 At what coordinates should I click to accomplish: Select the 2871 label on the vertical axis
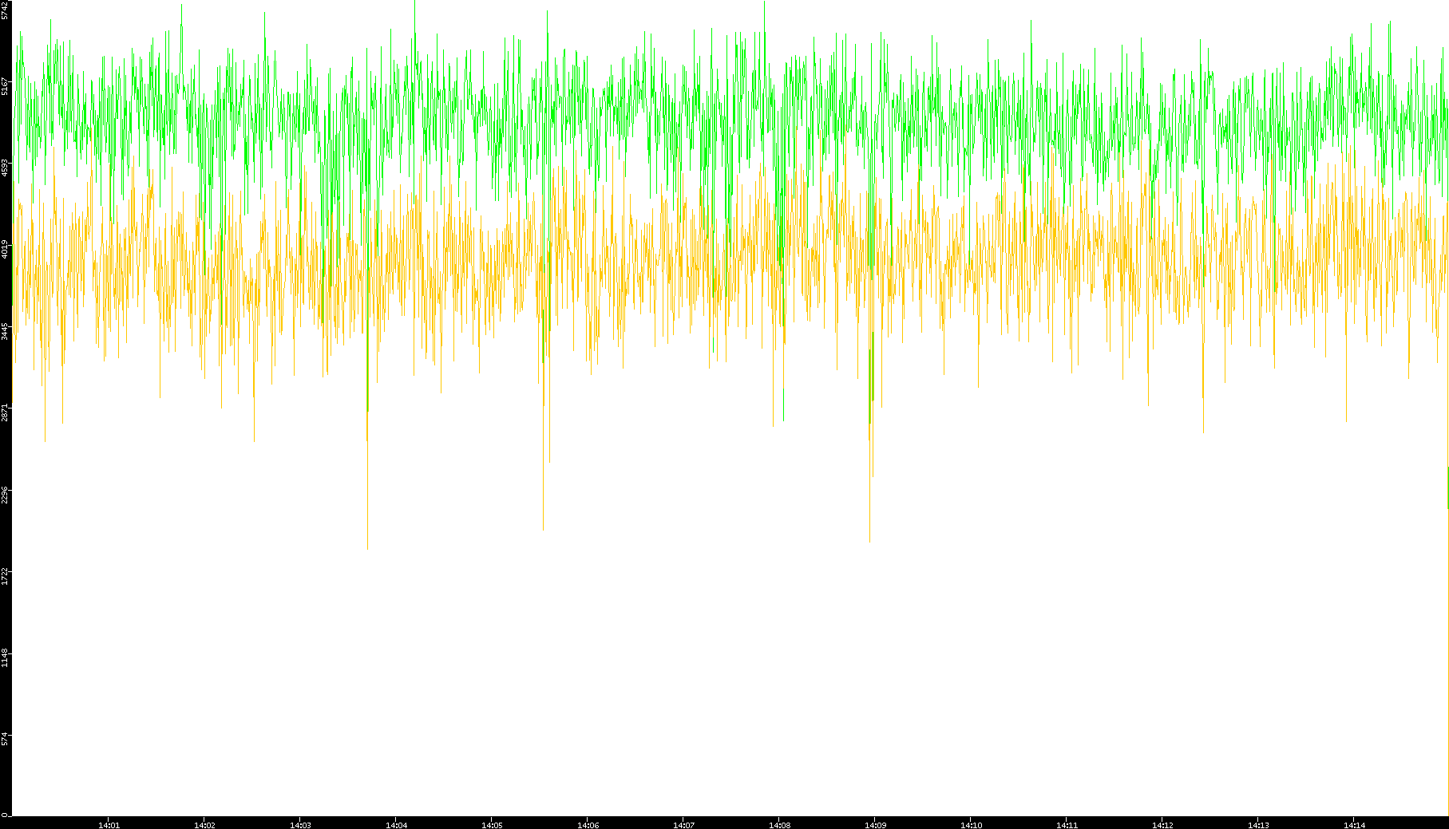(5, 413)
